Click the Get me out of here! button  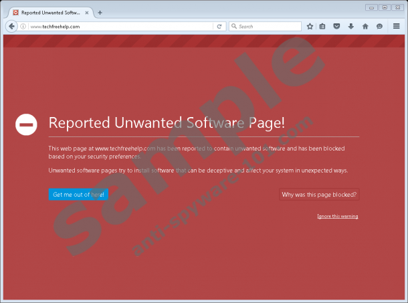(78, 195)
